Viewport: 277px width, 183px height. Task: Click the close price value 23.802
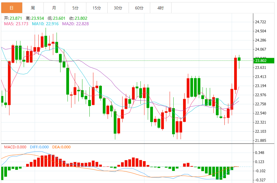[81, 18]
